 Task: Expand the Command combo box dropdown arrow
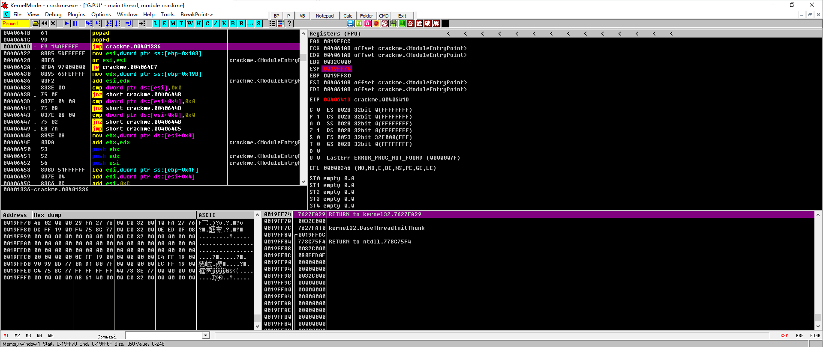point(206,336)
